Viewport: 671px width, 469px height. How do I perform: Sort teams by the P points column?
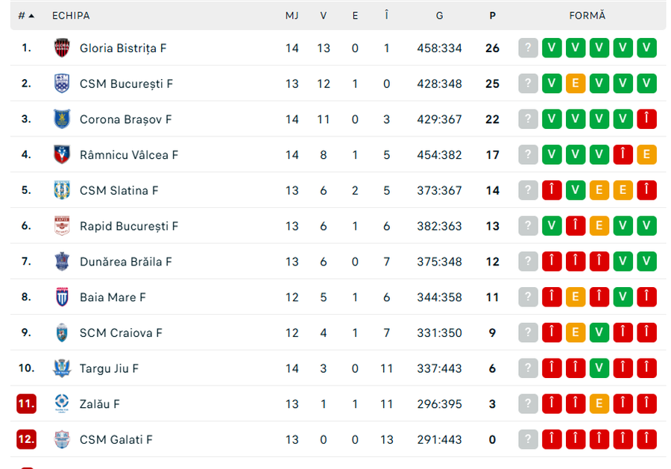(492, 14)
